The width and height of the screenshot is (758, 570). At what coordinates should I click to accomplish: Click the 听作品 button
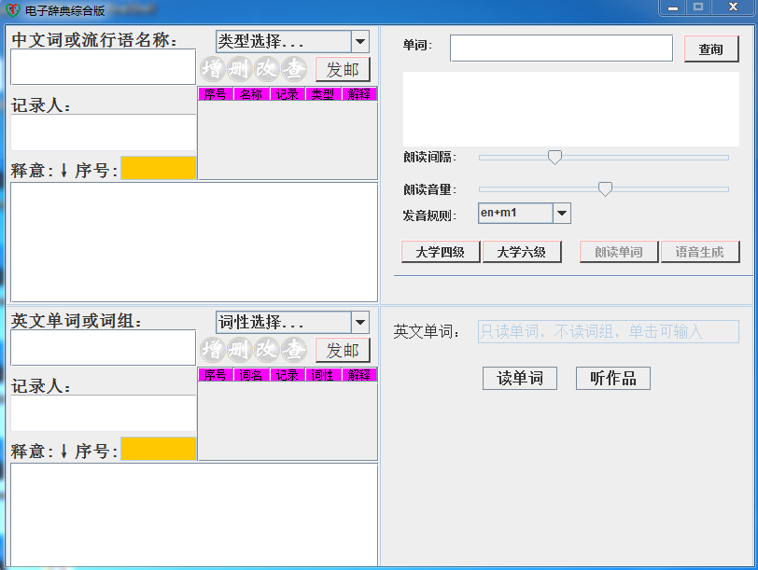(612, 379)
